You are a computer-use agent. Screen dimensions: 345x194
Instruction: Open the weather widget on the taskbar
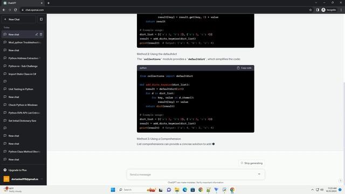pyautogui.click(x=12, y=190)
